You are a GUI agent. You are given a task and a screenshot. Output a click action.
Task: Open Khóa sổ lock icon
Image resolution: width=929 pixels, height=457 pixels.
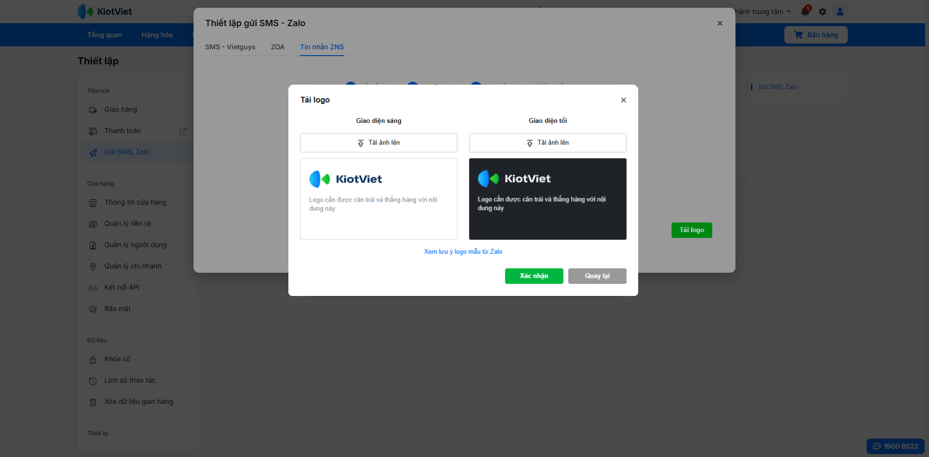point(93,360)
